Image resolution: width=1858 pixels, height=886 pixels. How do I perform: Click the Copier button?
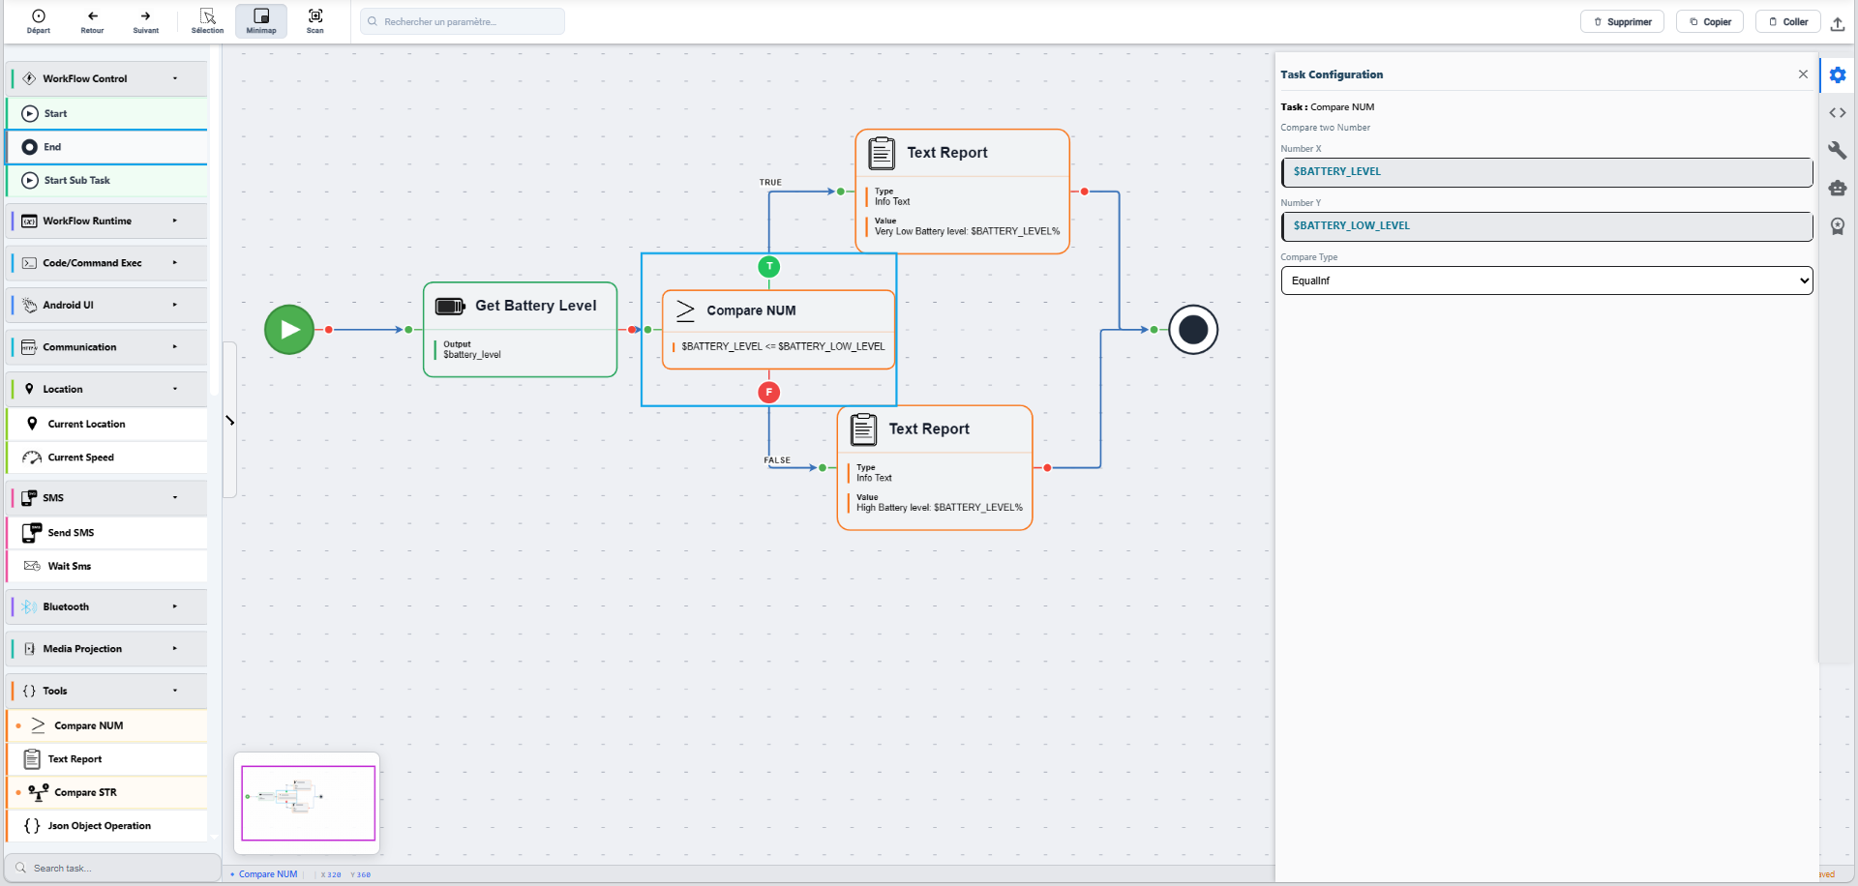[x=1710, y=21]
